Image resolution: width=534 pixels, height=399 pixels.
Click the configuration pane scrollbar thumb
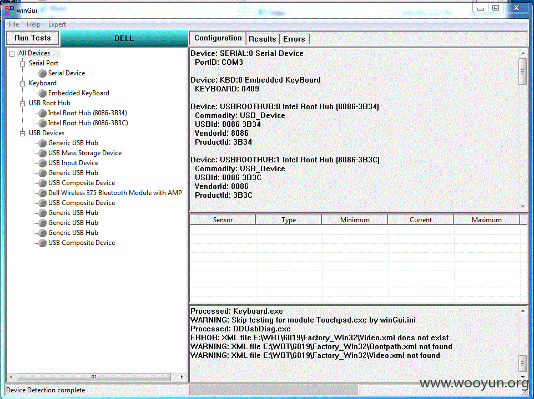pos(523,71)
